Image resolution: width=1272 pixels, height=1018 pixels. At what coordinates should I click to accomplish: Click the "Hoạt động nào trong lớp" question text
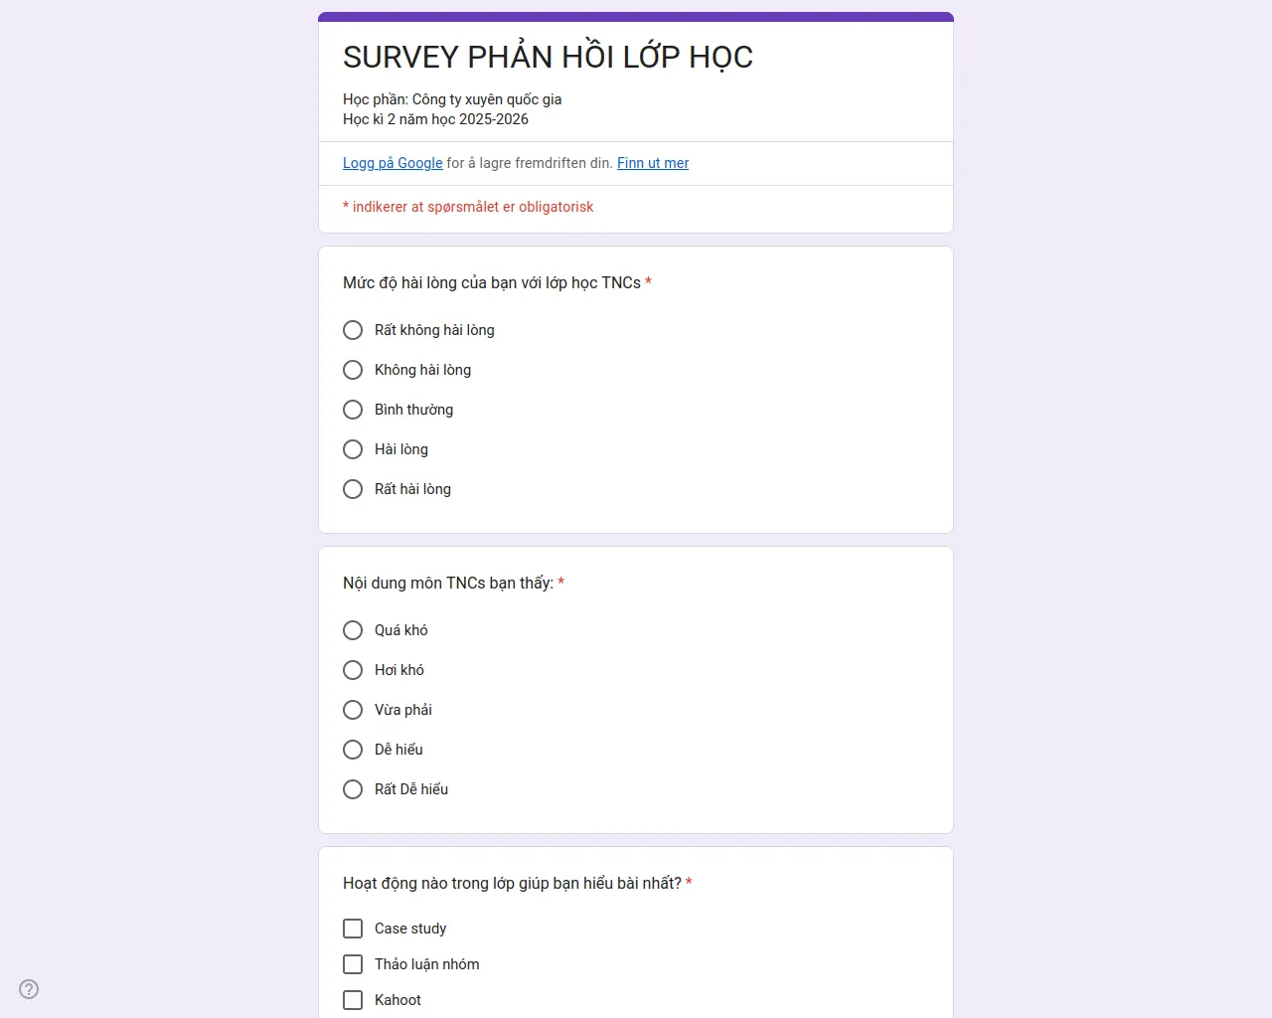pyautogui.click(x=512, y=884)
